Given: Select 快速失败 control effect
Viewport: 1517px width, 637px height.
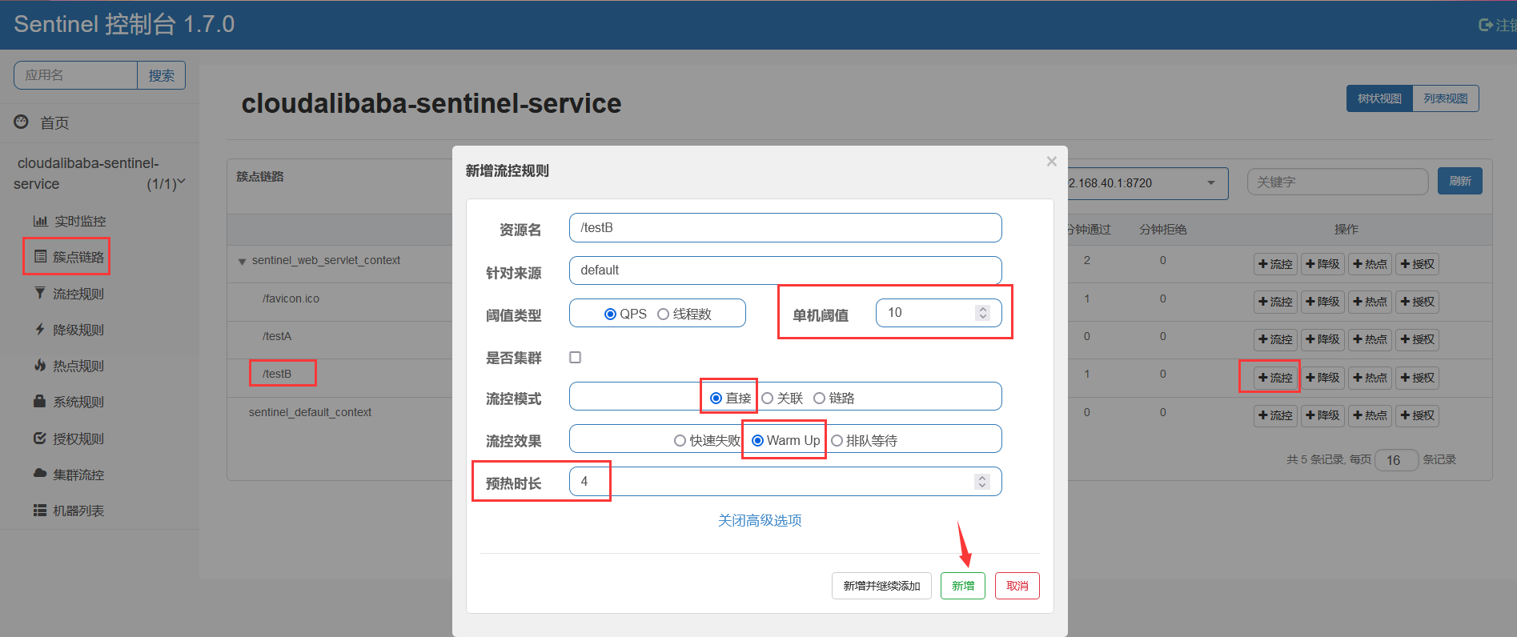Looking at the screenshot, I should [x=680, y=441].
